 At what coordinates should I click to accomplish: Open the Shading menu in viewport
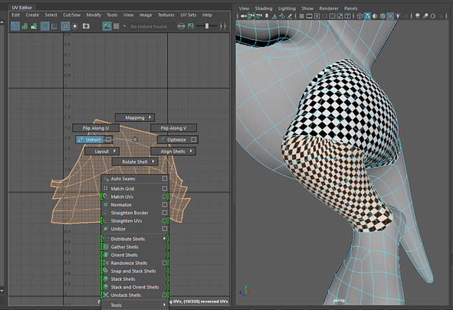tap(263, 8)
